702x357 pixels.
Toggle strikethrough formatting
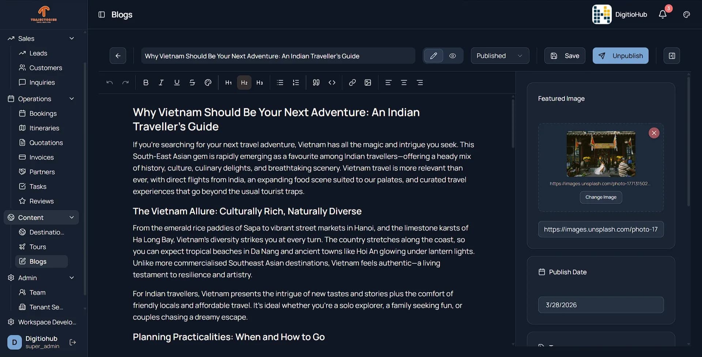pyautogui.click(x=192, y=83)
